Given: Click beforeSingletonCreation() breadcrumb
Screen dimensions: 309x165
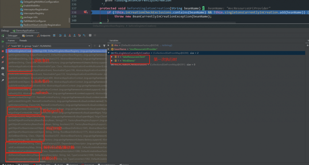Looking at the screenshot, I should pyautogui.click(x=142, y=26).
